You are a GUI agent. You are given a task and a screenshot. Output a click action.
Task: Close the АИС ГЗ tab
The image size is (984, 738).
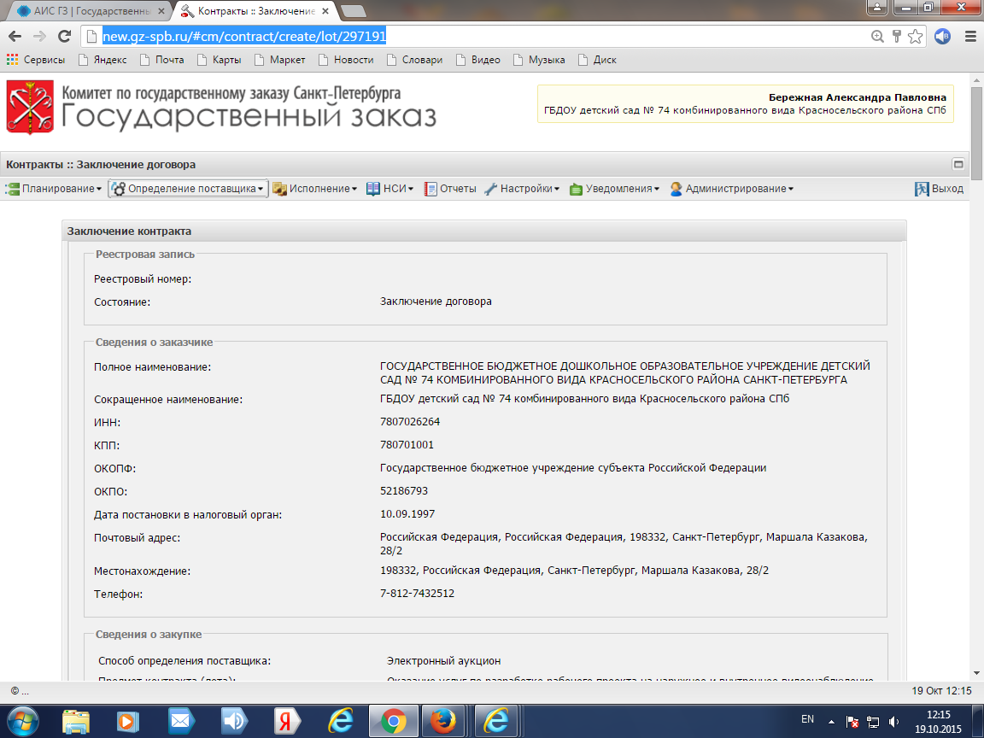pyautogui.click(x=162, y=11)
